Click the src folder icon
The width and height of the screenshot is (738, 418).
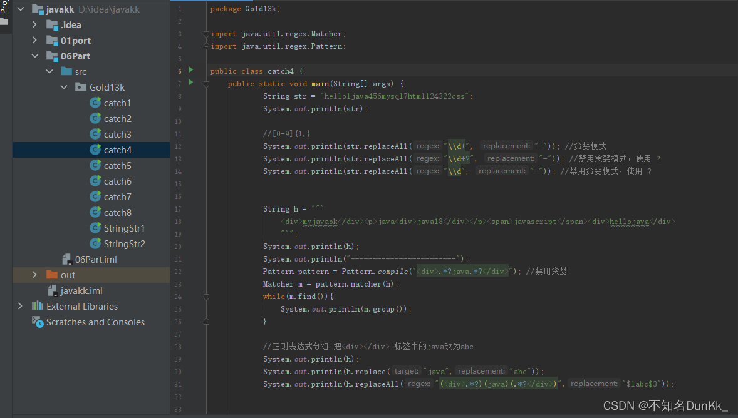tap(66, 71)
